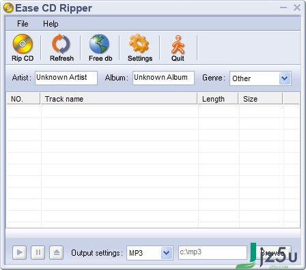Pause track playback
The height and width of the screenshot is (270, 306).
tap(38, 252)
